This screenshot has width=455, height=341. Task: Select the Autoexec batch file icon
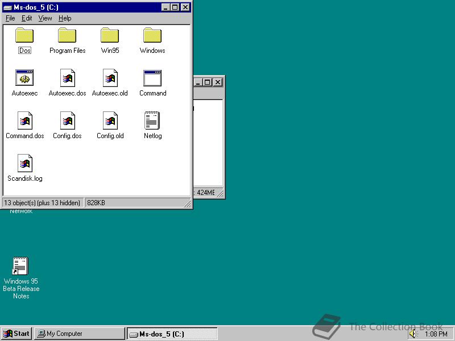point(24,78)
